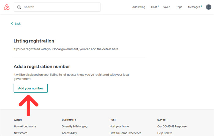Click the search magnifier icon

tap(19, 7)
